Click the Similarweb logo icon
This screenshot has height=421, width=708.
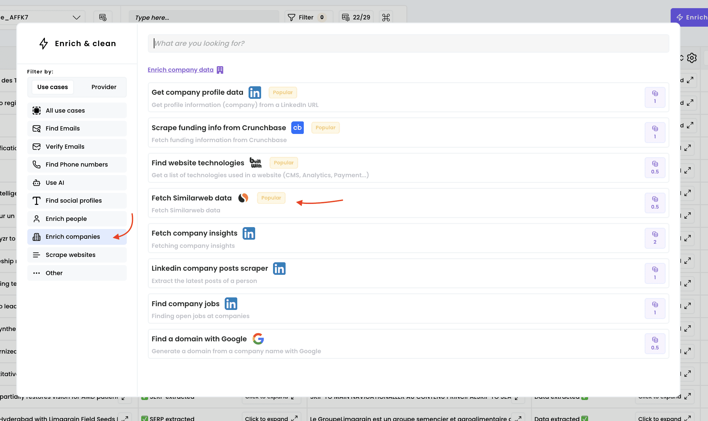click(x=243, y=198)
